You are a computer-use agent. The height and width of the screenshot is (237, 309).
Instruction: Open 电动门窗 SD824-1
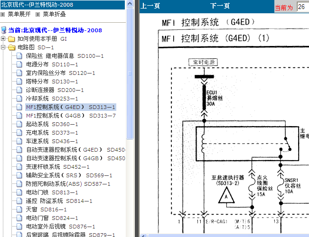[x=52, y=218]
